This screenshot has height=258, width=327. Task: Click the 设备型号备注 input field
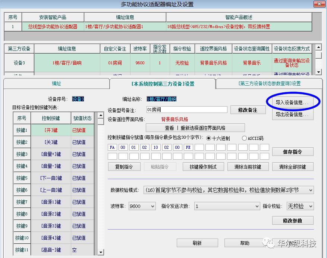pos(186,110)
